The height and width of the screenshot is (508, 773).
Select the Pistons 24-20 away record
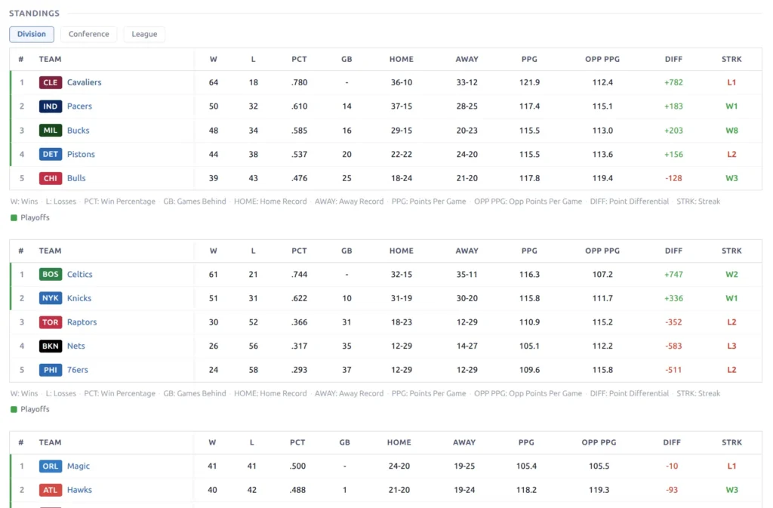[x=467, y=154]
